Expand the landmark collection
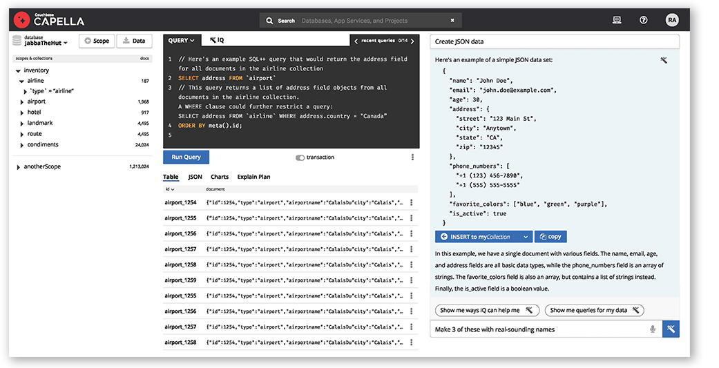 [21, 124]
